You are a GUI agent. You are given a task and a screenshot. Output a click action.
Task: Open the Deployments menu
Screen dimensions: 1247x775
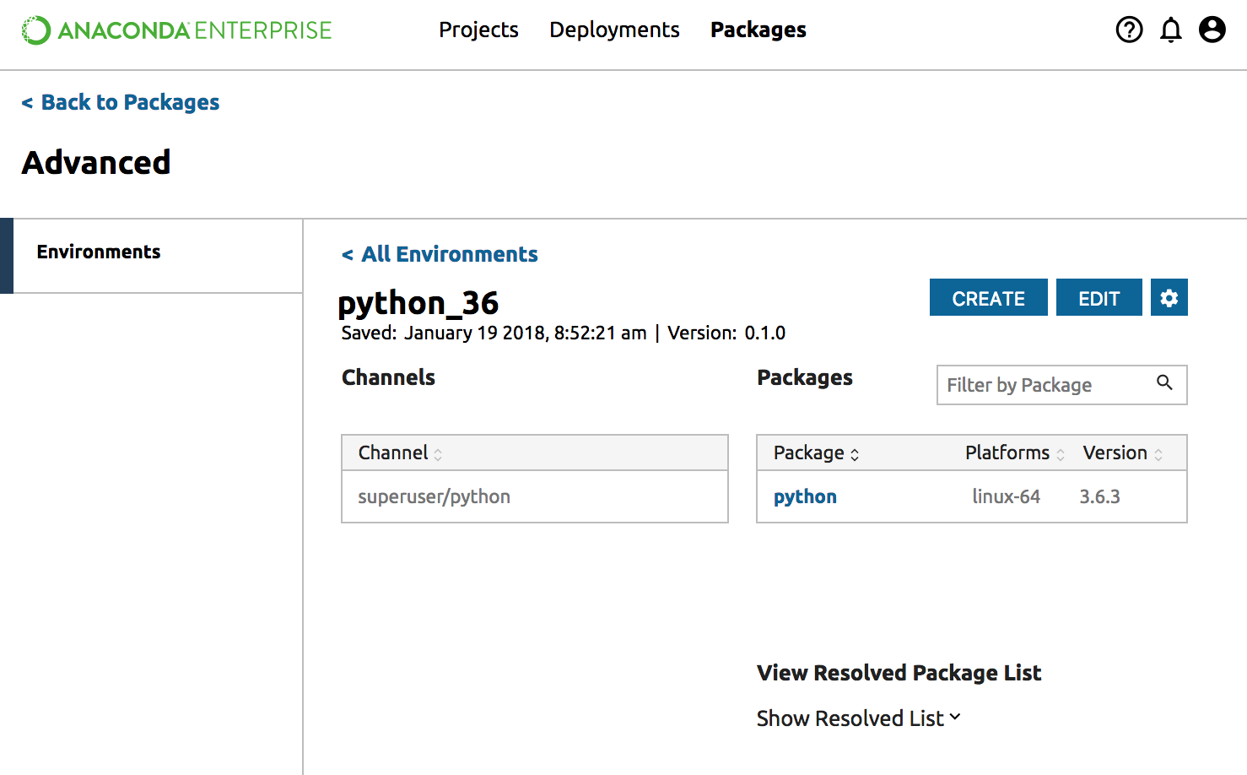(614, 30)
